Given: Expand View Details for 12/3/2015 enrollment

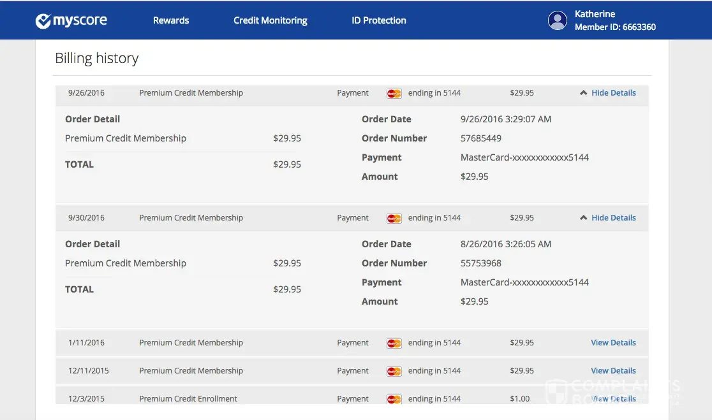Looking at the screenshot, I should (612, 399).
